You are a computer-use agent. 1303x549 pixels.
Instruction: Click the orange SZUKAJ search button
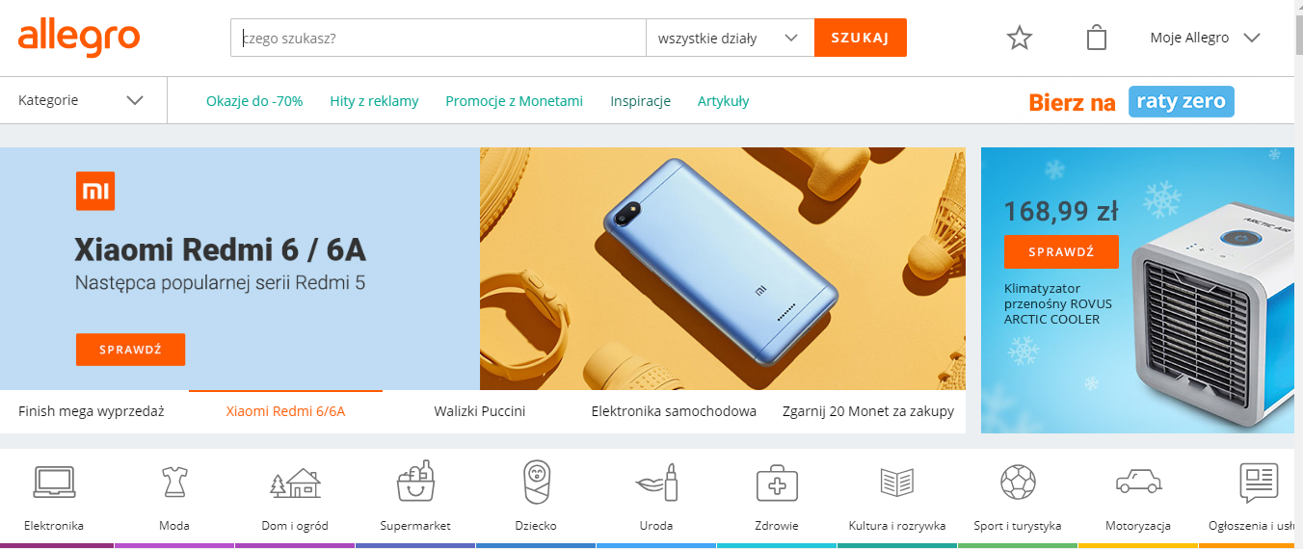861,38
